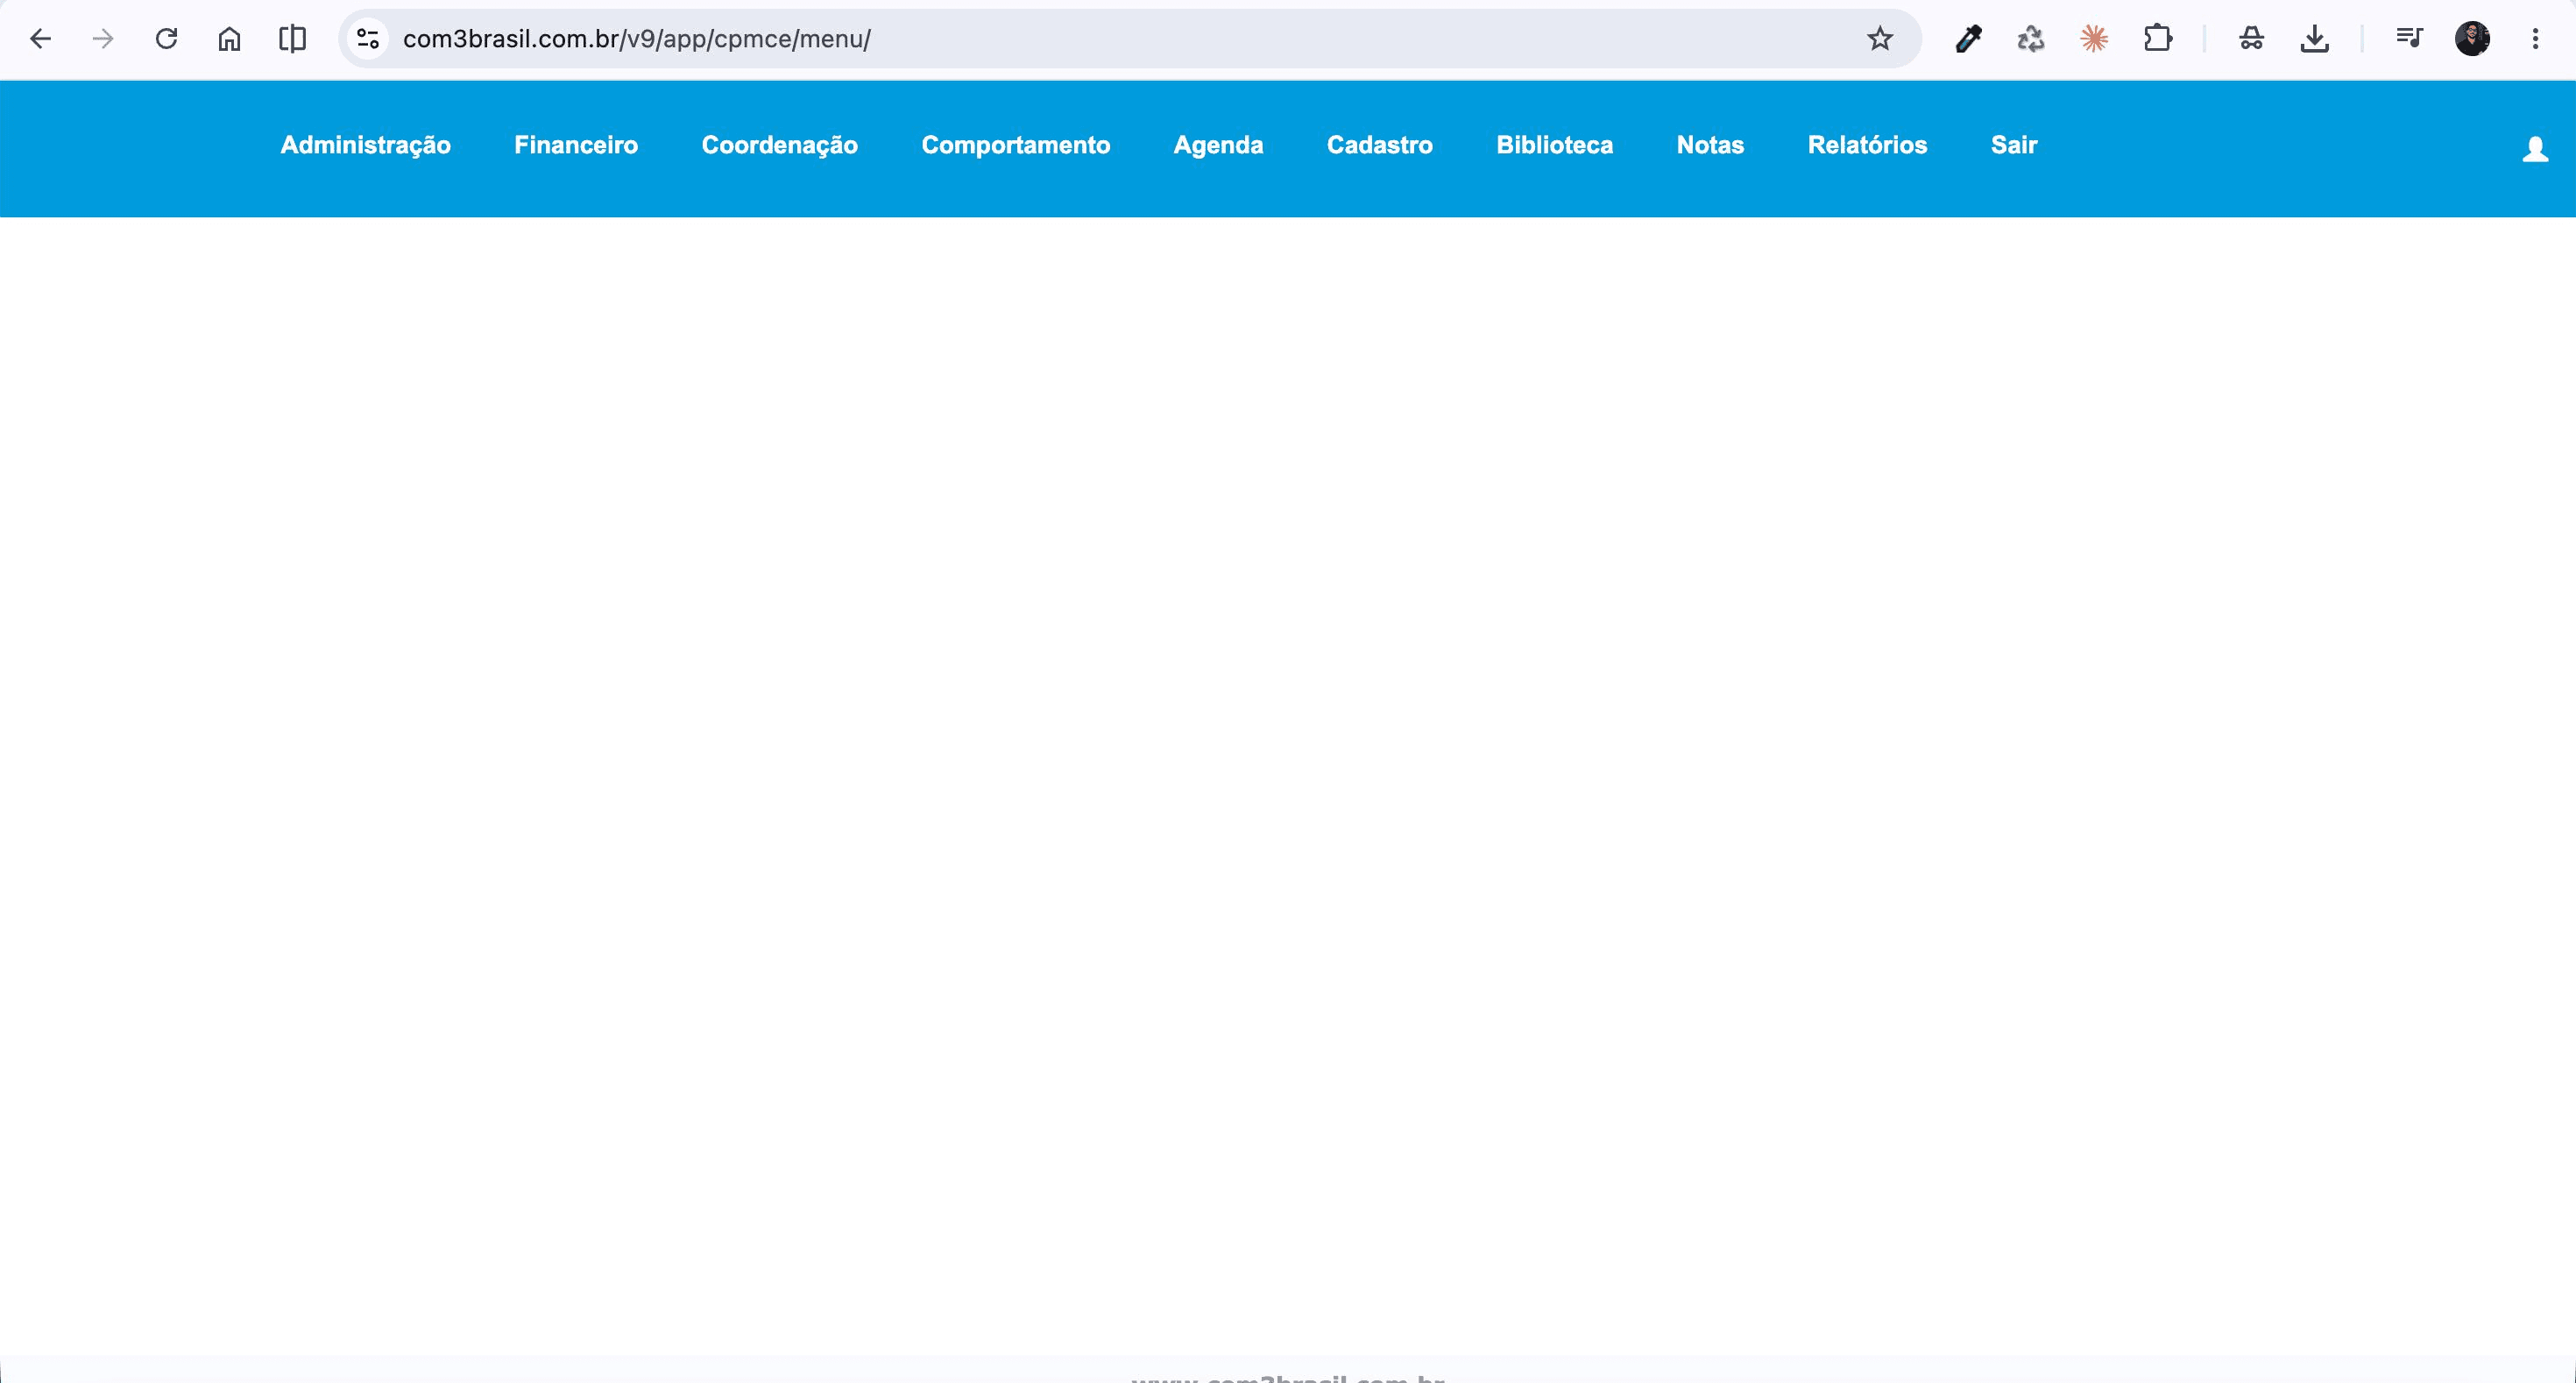Bookmark this page with the star icon
2576x1383 pixels.
[1880, 39]
